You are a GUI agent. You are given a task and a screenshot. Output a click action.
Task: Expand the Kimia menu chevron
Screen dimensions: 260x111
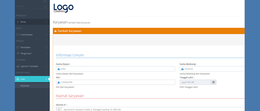(46, 22)
